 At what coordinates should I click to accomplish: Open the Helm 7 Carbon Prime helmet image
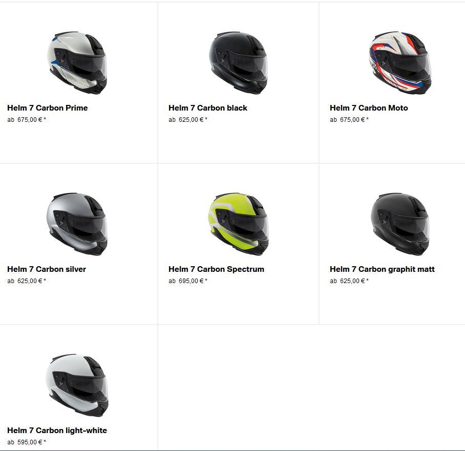[x=77, y=62]
